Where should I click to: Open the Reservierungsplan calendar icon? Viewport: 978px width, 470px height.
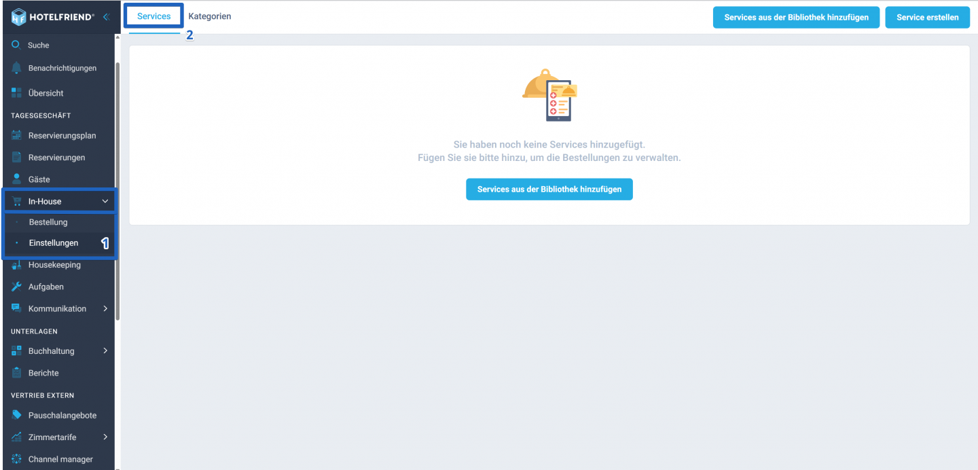coord(16,135)
